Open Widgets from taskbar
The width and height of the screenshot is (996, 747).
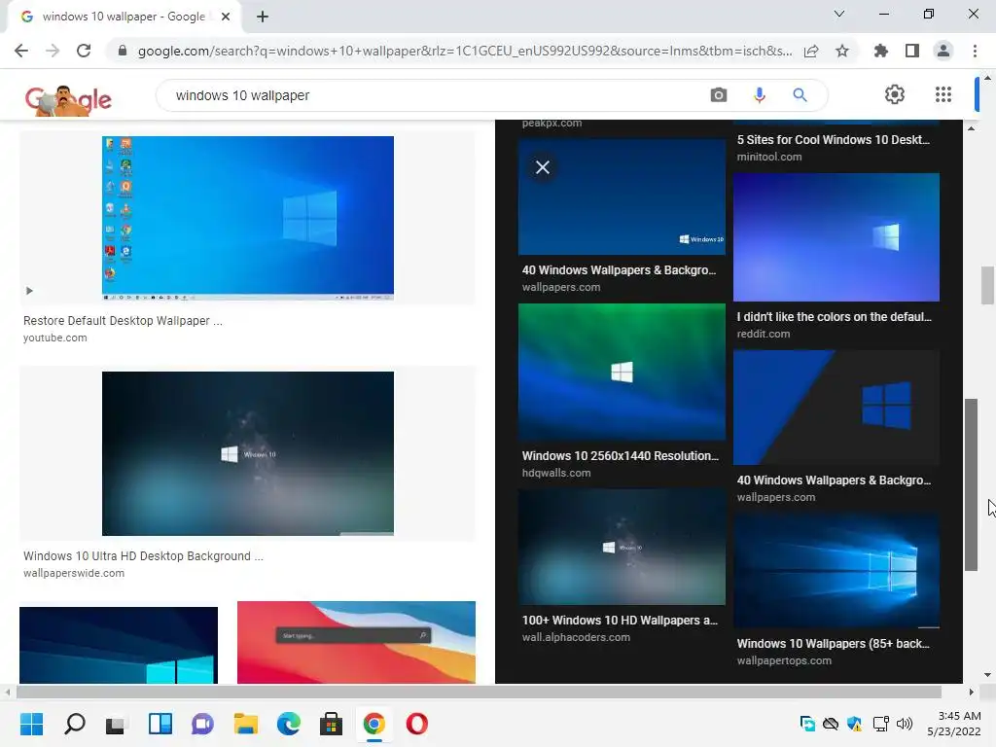coord(160,724)
